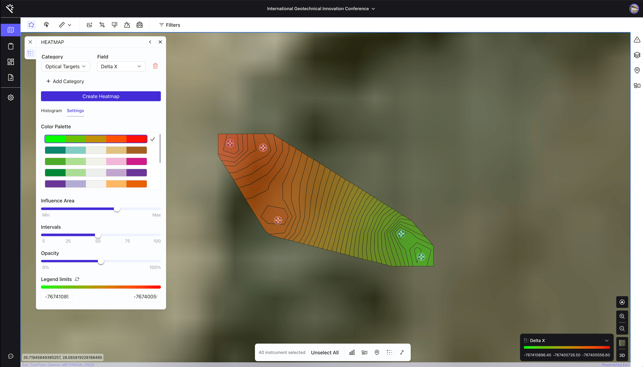Switch to the Settings tab
This screenshot has height=367, width=643.
(75, 111)
